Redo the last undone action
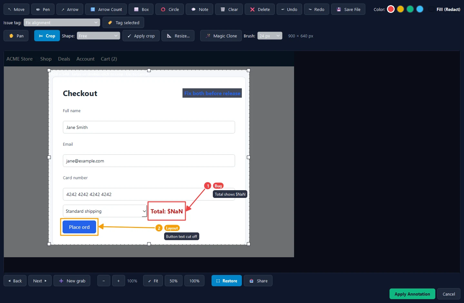This screenshot has height=303, width=464. [317, 9]
